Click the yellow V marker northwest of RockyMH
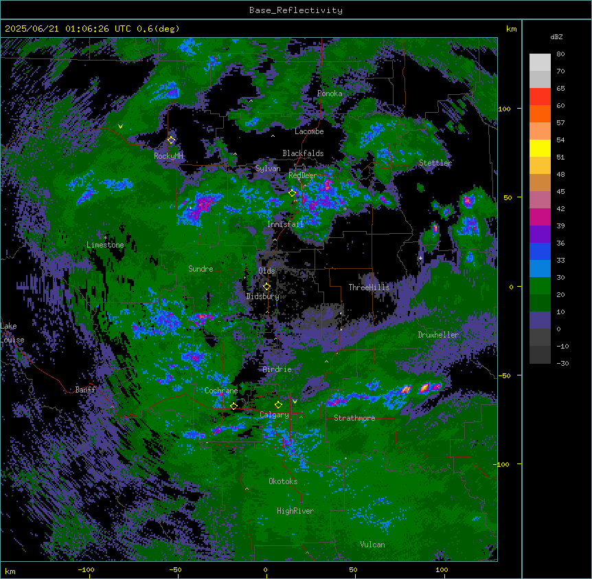This screenshot has width=592, height=579. (120, 127)
